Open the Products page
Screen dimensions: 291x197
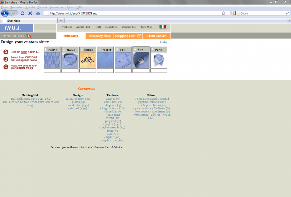[66, 27]
